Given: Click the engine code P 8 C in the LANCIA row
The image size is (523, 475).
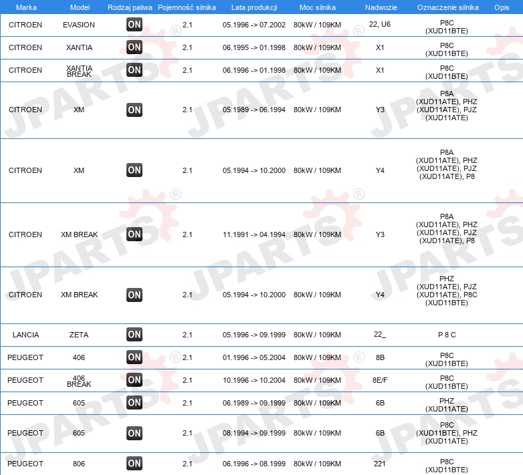Looking at the screenshot, I should tap(447, 335).
